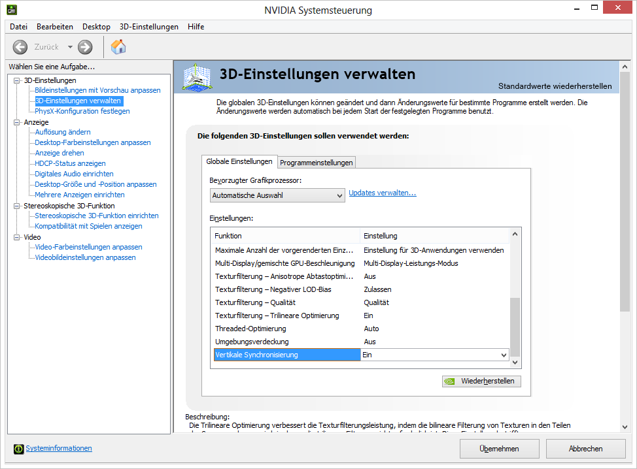Click Auto value for Threaded-Optimierung
Image resolution: width=637 pixels, height=469 pixels.
371,329
